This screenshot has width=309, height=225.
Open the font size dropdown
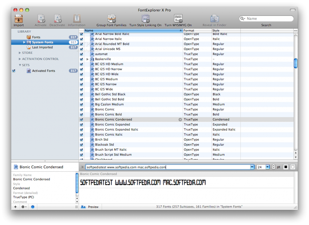pyautogui.click(x=267, y=167)
